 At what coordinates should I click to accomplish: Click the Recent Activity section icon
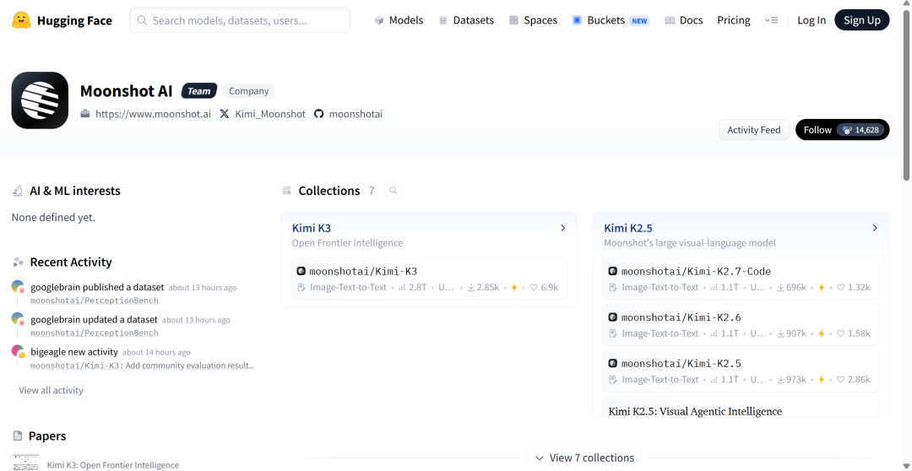click(18, 263)
